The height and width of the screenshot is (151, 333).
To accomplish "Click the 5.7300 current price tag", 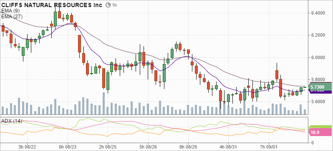I will 320,87.
